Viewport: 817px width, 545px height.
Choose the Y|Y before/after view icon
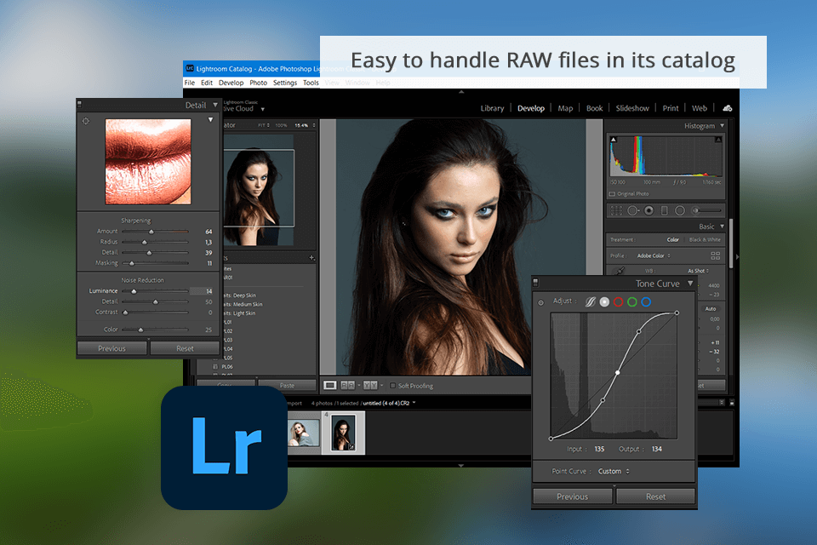click(370, 386)
